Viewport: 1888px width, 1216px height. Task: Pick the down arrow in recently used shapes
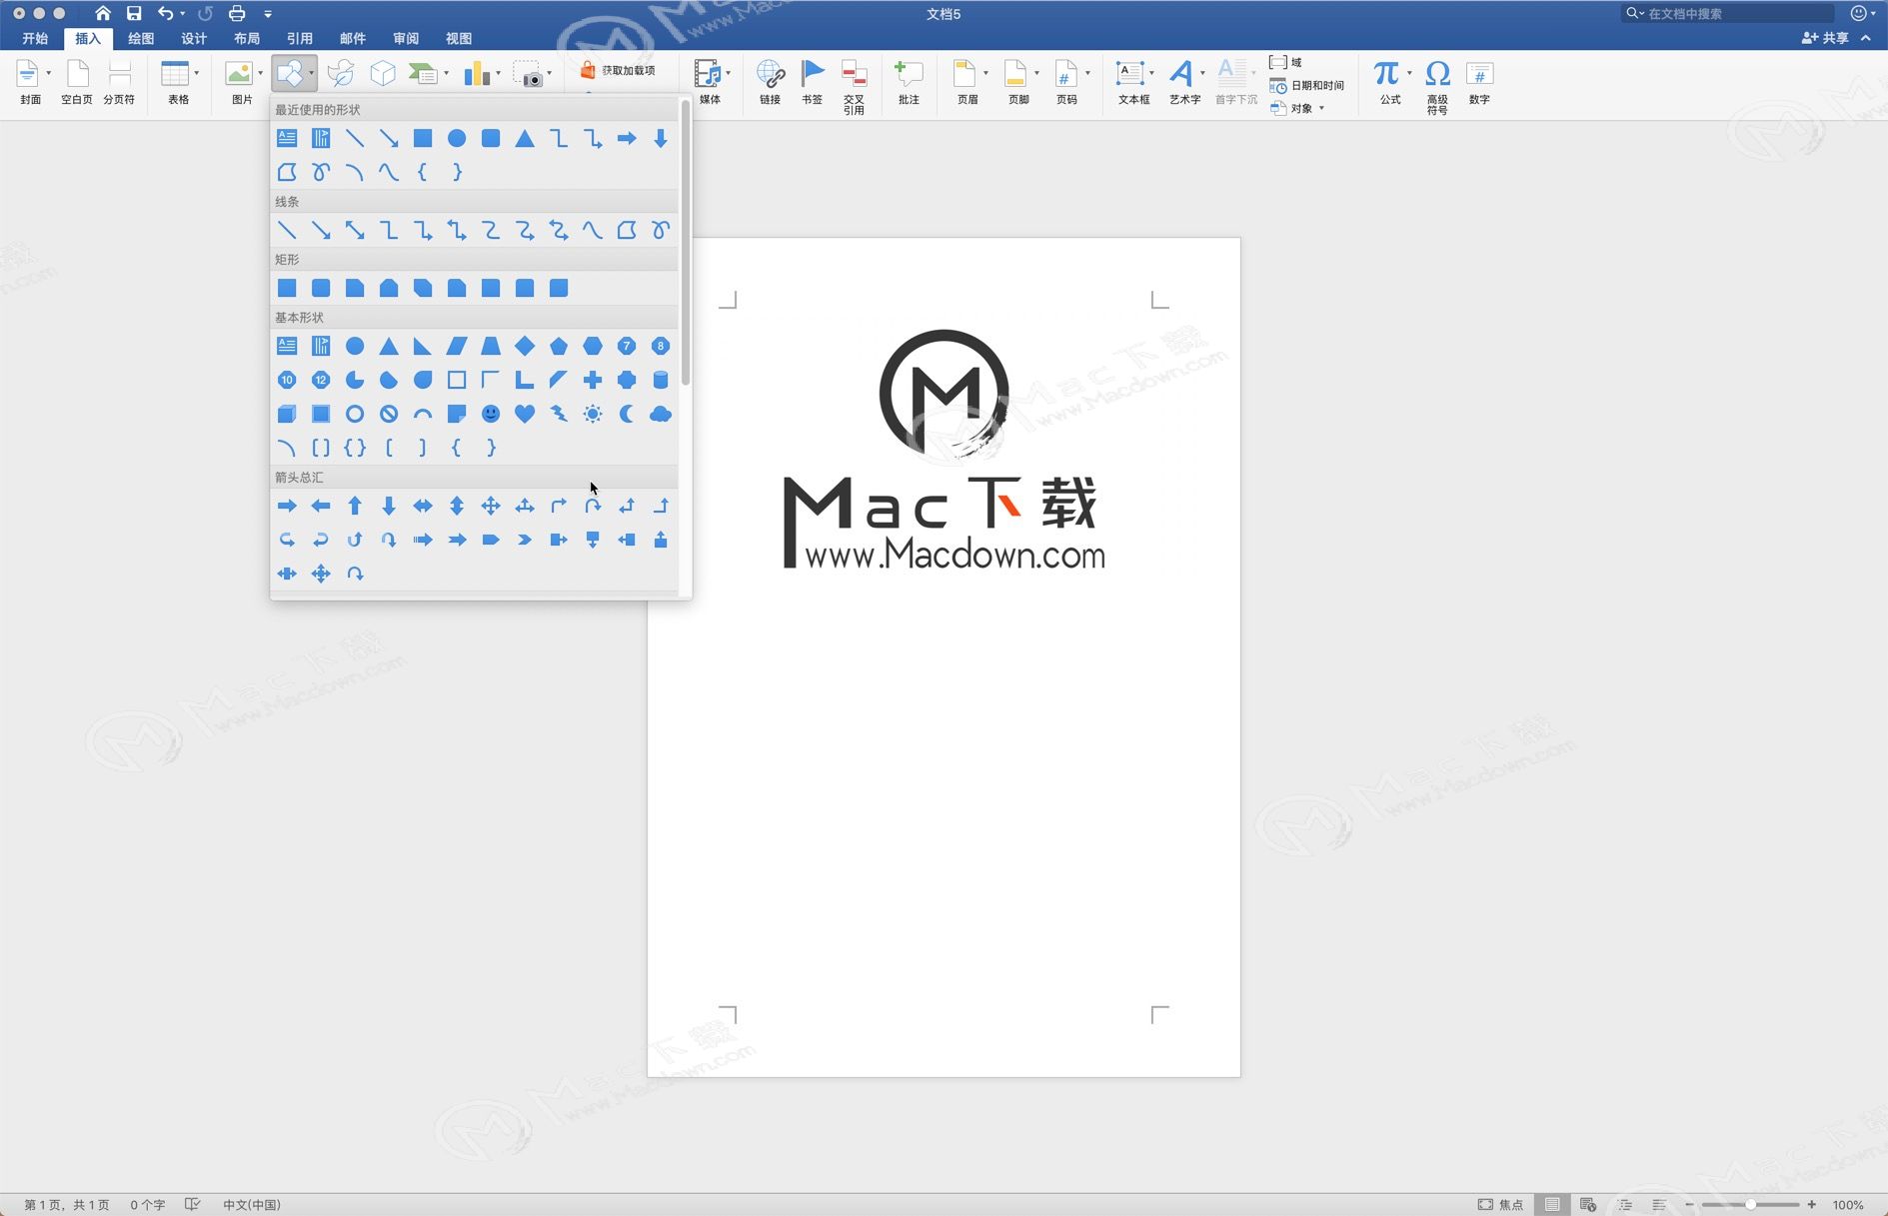point(661,138)
